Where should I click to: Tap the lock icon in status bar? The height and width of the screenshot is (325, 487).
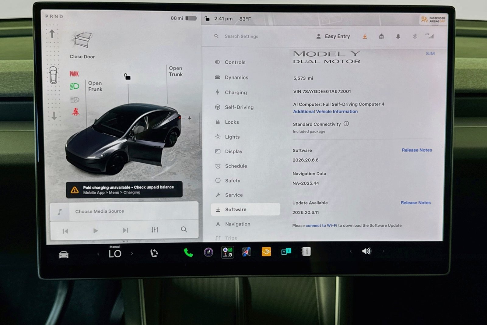[207, 19]
